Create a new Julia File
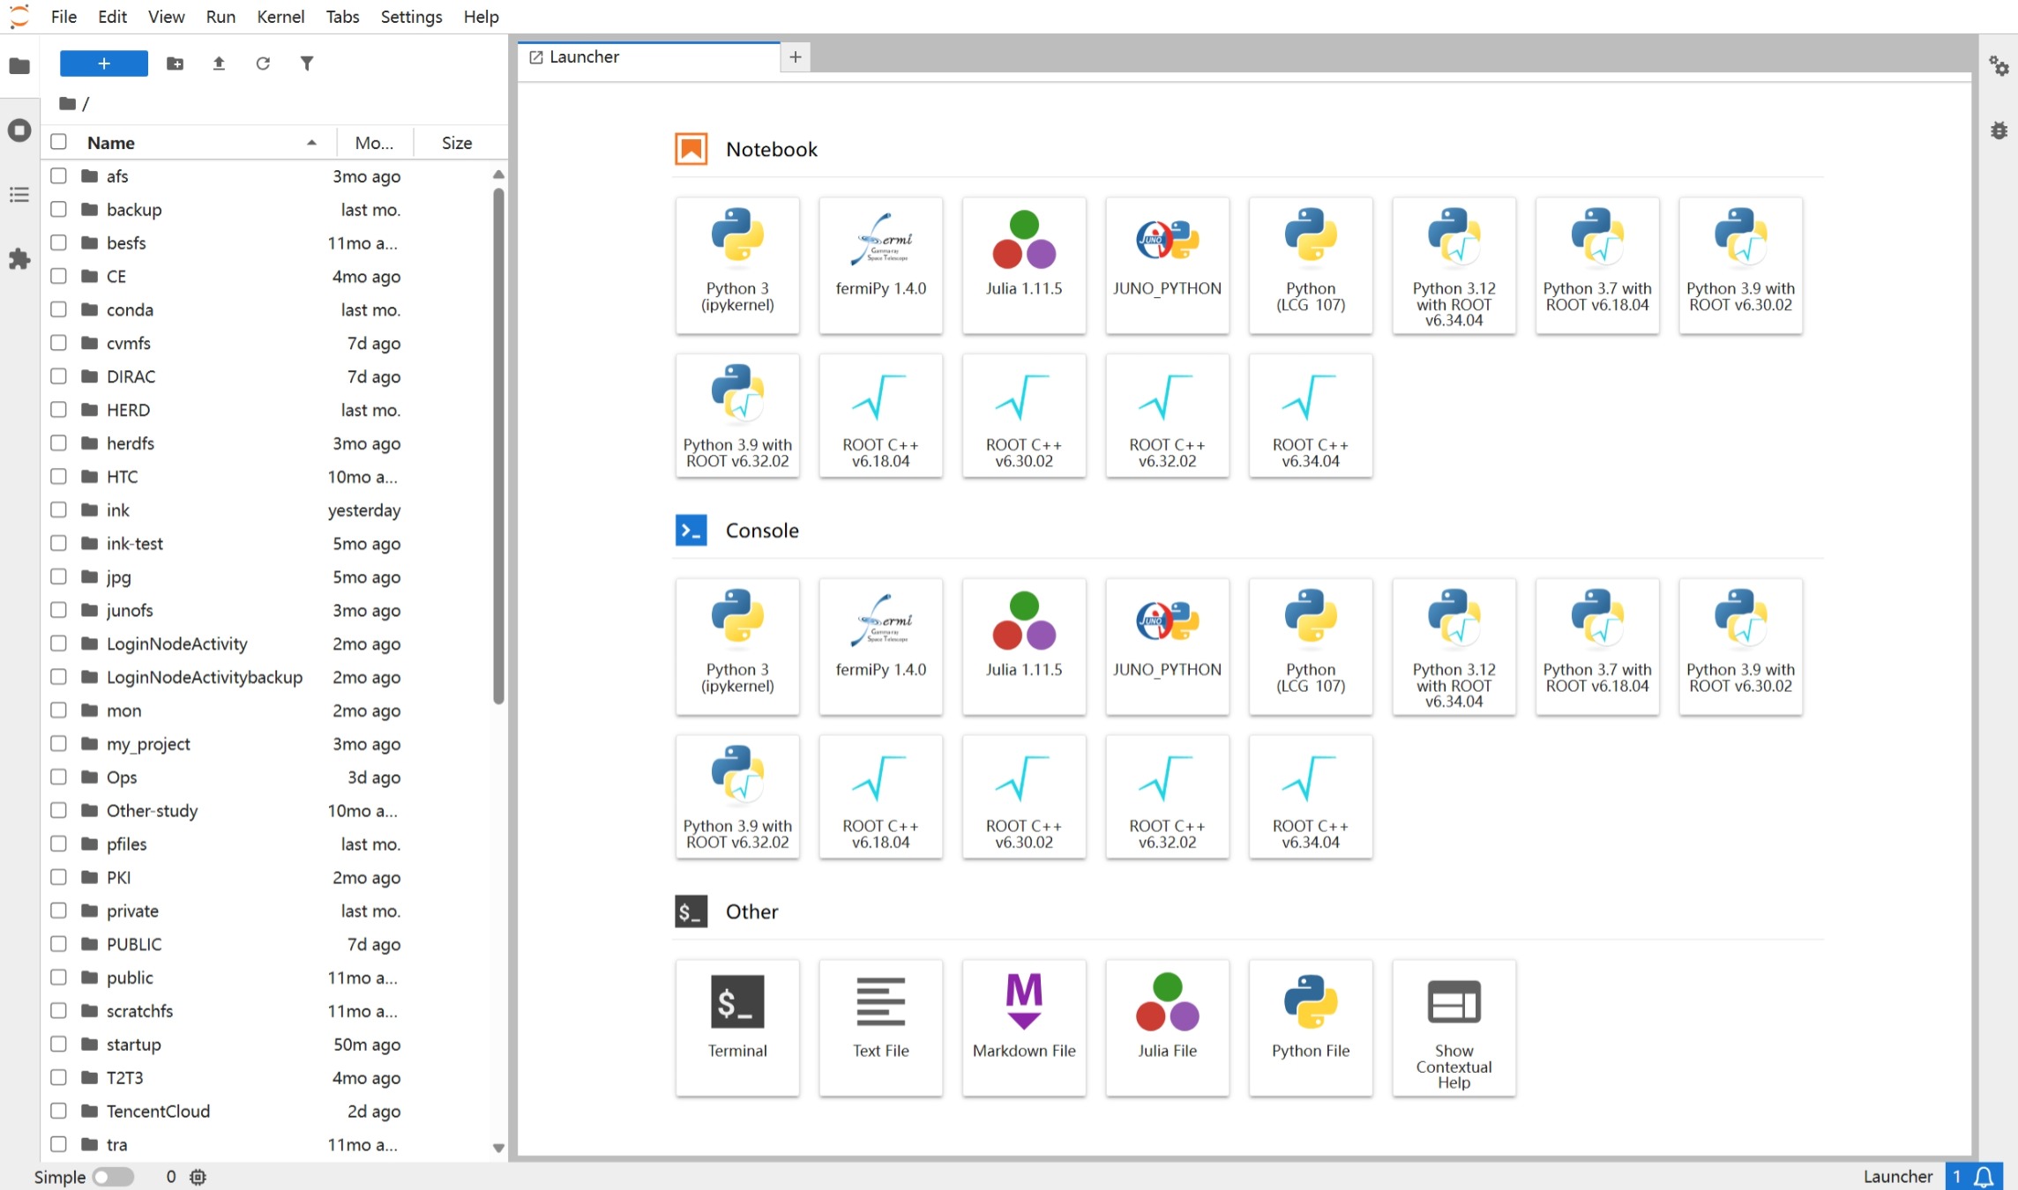2018x1190 pixels. point(1167,1028)
